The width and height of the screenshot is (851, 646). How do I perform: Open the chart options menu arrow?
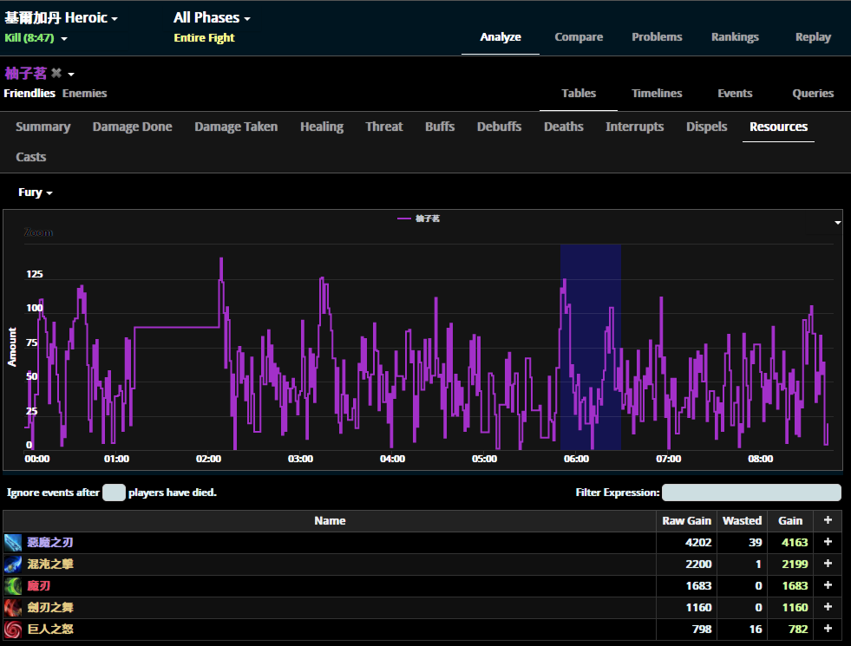(x=838, y=222)
